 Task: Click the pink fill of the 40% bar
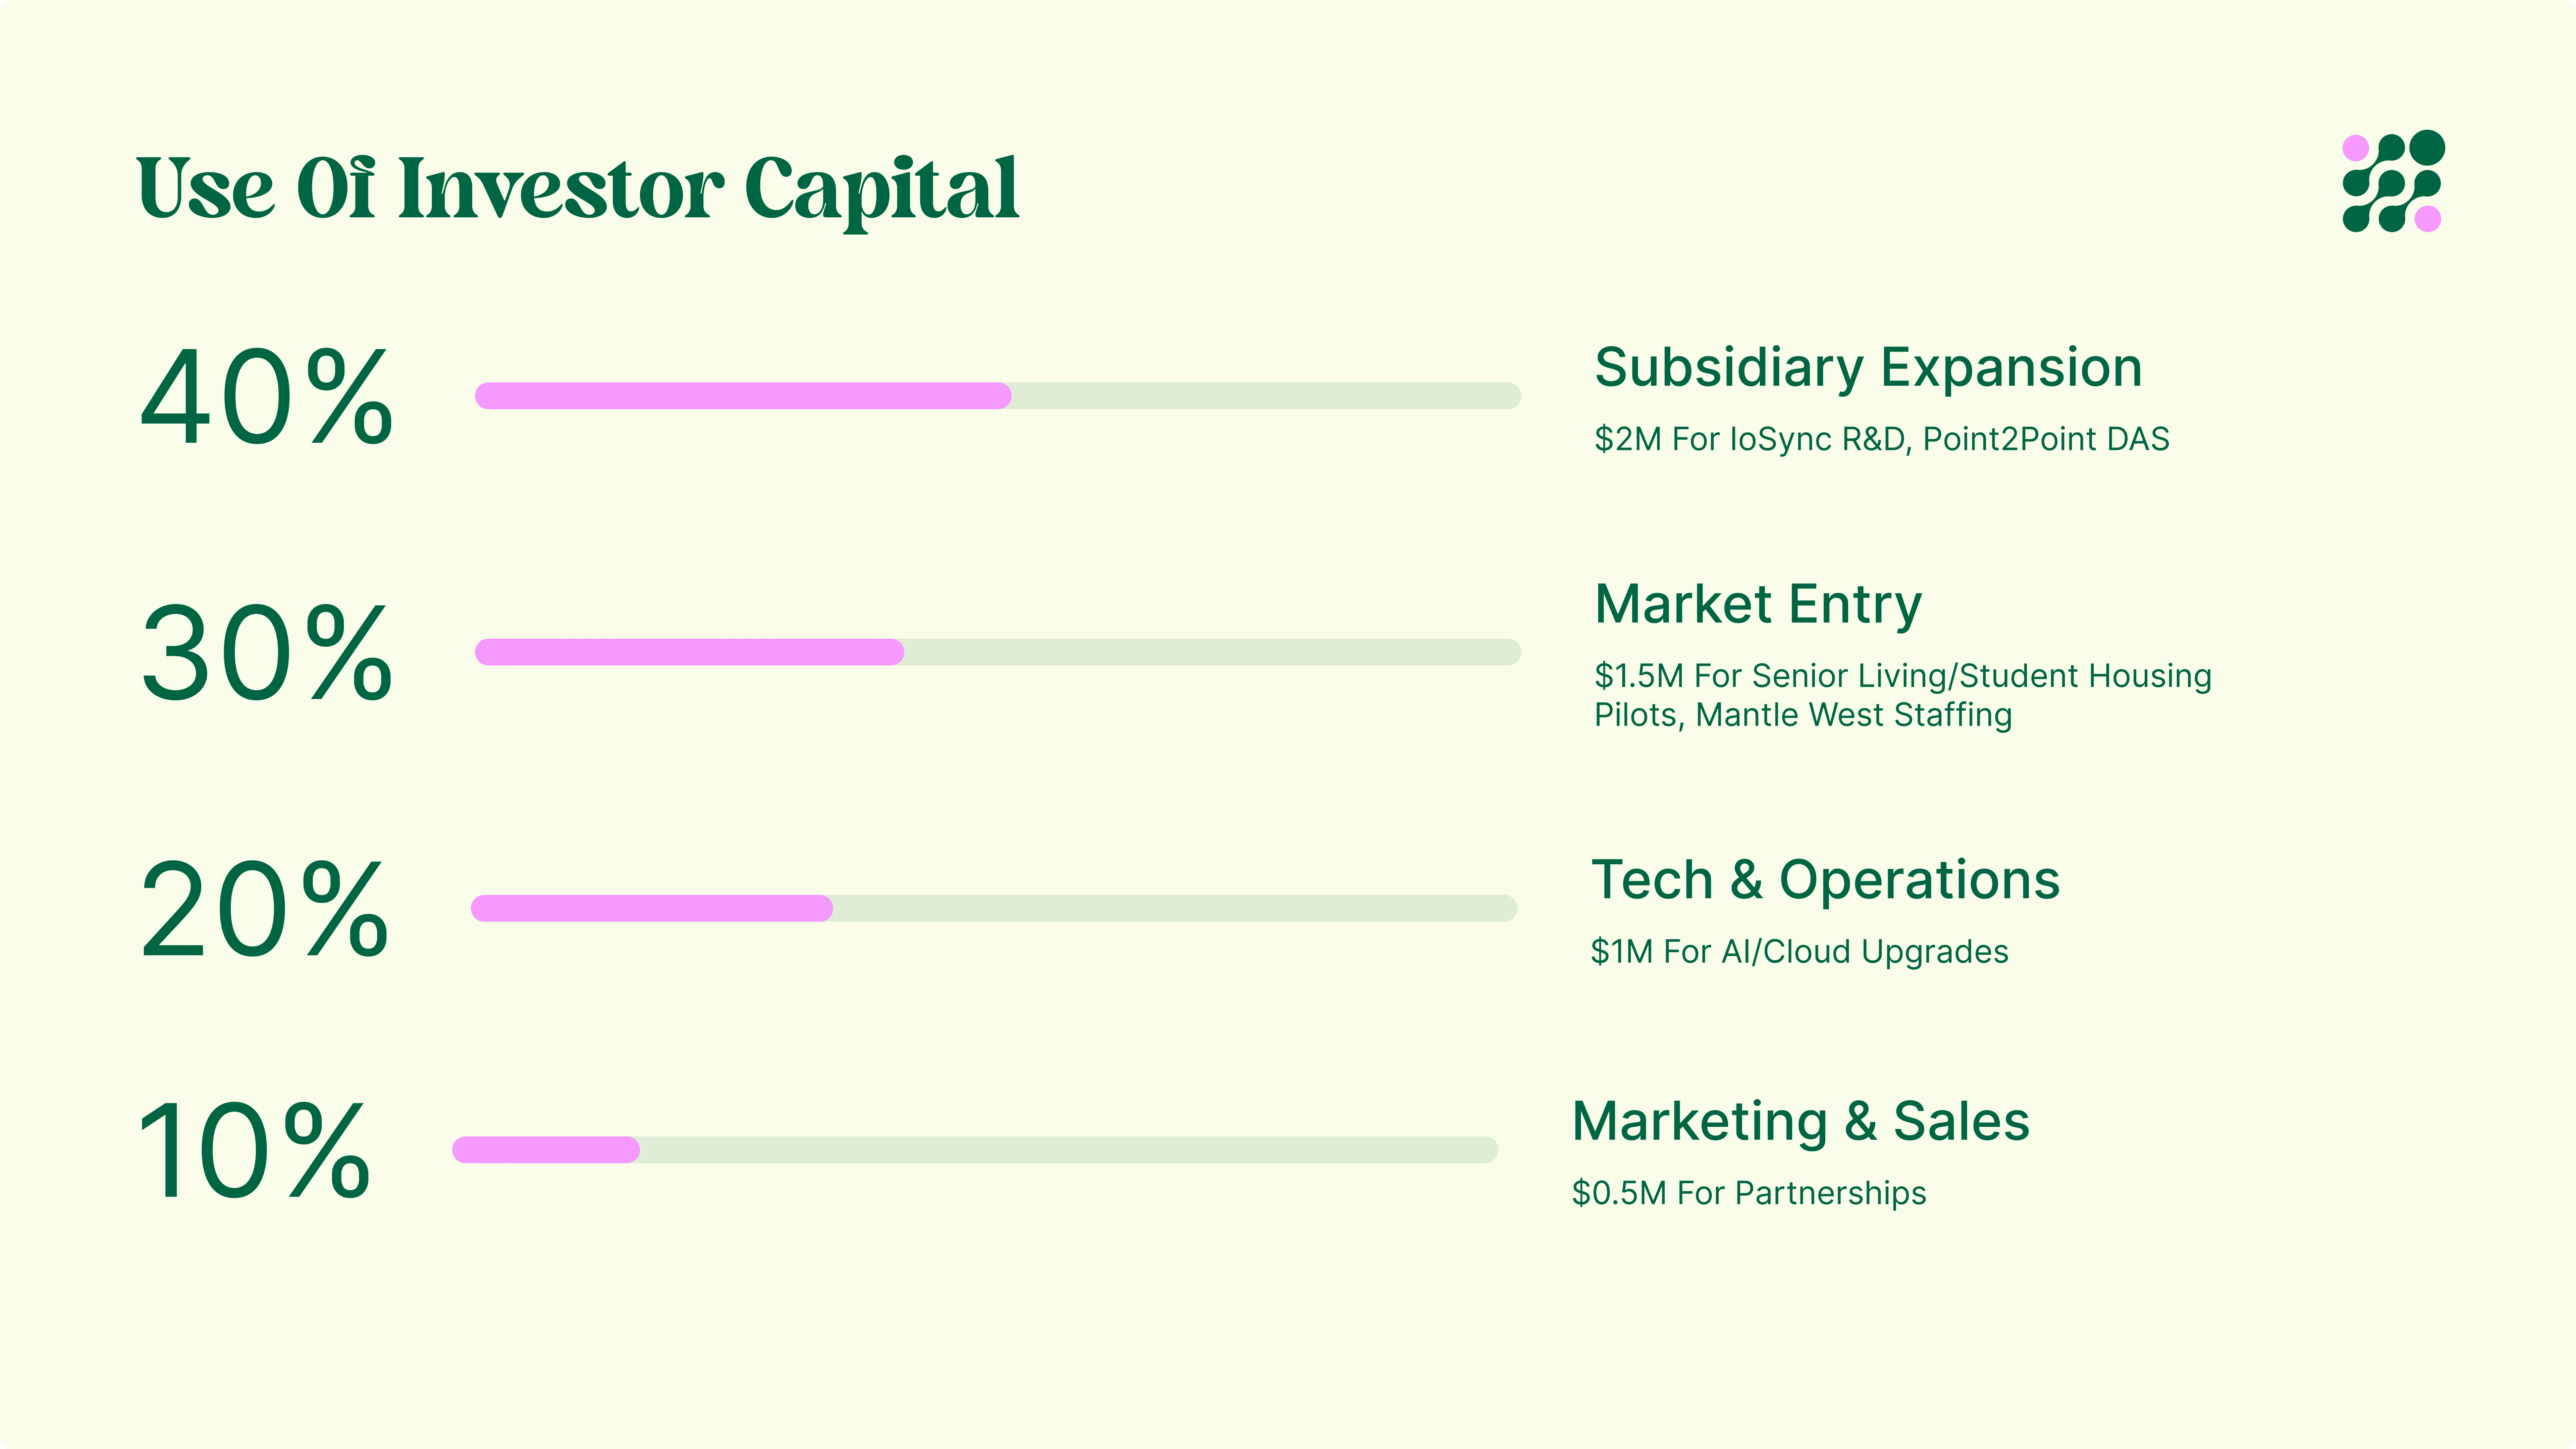742,396
